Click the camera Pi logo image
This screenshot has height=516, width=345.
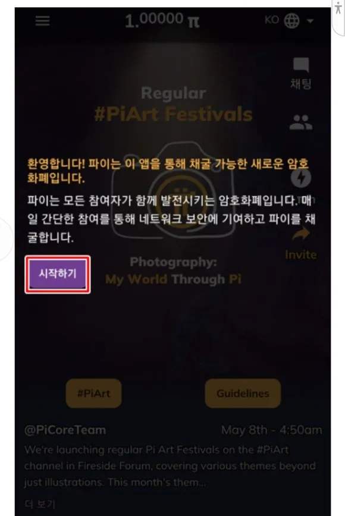[x=174, y=190]
